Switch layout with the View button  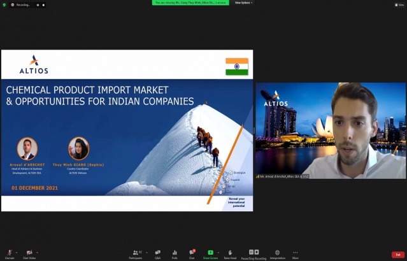point(399,4)
